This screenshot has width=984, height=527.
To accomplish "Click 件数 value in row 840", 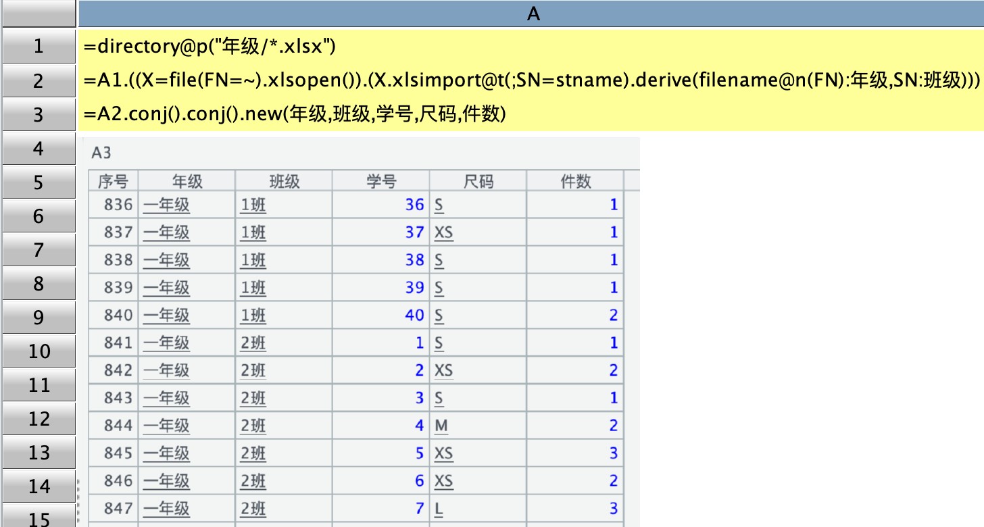I will pyautogui.click(x=614, y=316).
